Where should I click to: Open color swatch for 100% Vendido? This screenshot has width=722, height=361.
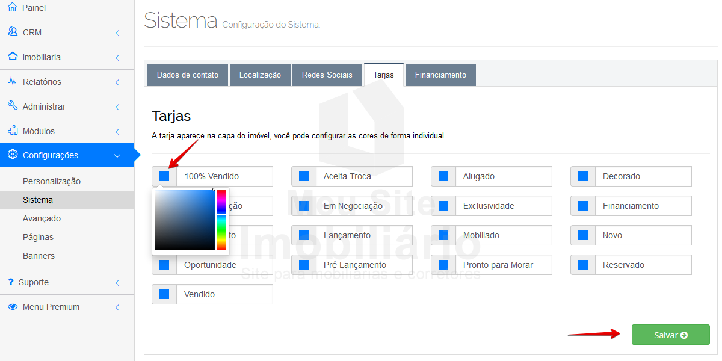pyautogui.click(x=164, y=176)
